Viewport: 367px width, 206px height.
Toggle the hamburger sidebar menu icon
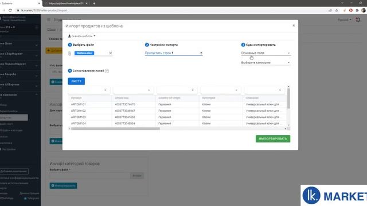coord(49,20)
